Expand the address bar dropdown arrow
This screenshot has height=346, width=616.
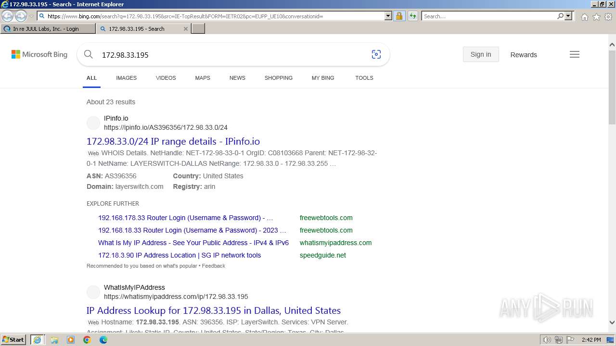pos(388,16)
